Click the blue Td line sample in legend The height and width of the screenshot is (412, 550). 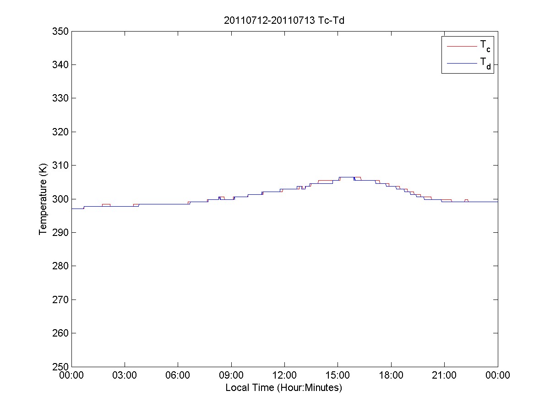462,64
